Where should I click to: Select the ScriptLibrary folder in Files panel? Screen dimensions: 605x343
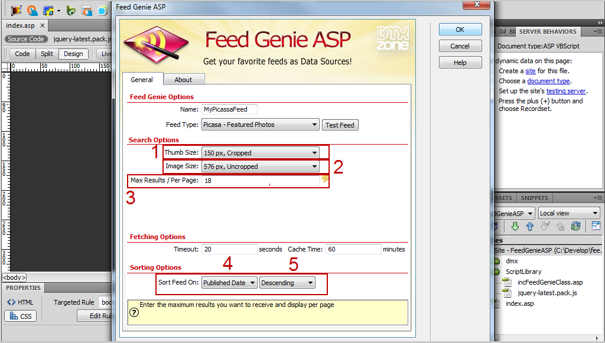523,272
